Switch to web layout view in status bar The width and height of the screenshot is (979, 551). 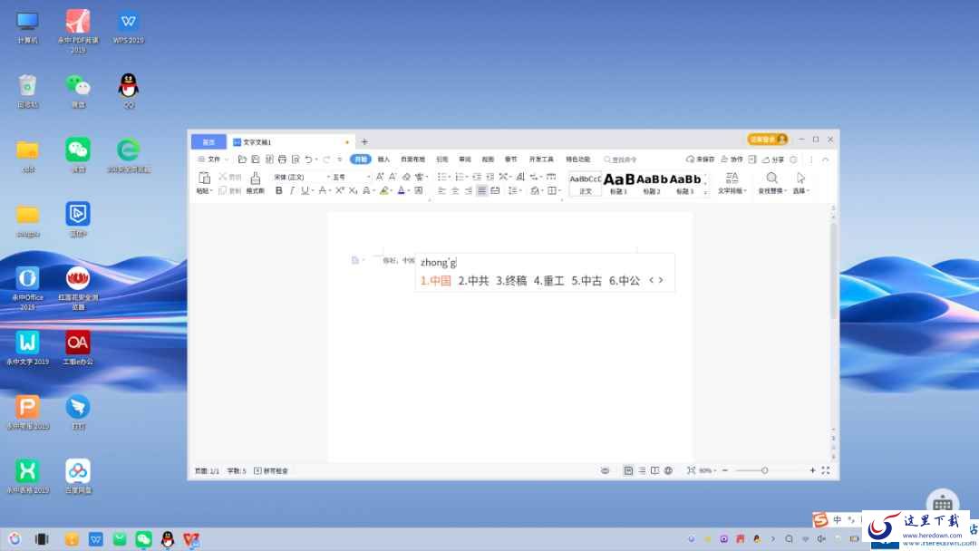click(x=669, y=470)
